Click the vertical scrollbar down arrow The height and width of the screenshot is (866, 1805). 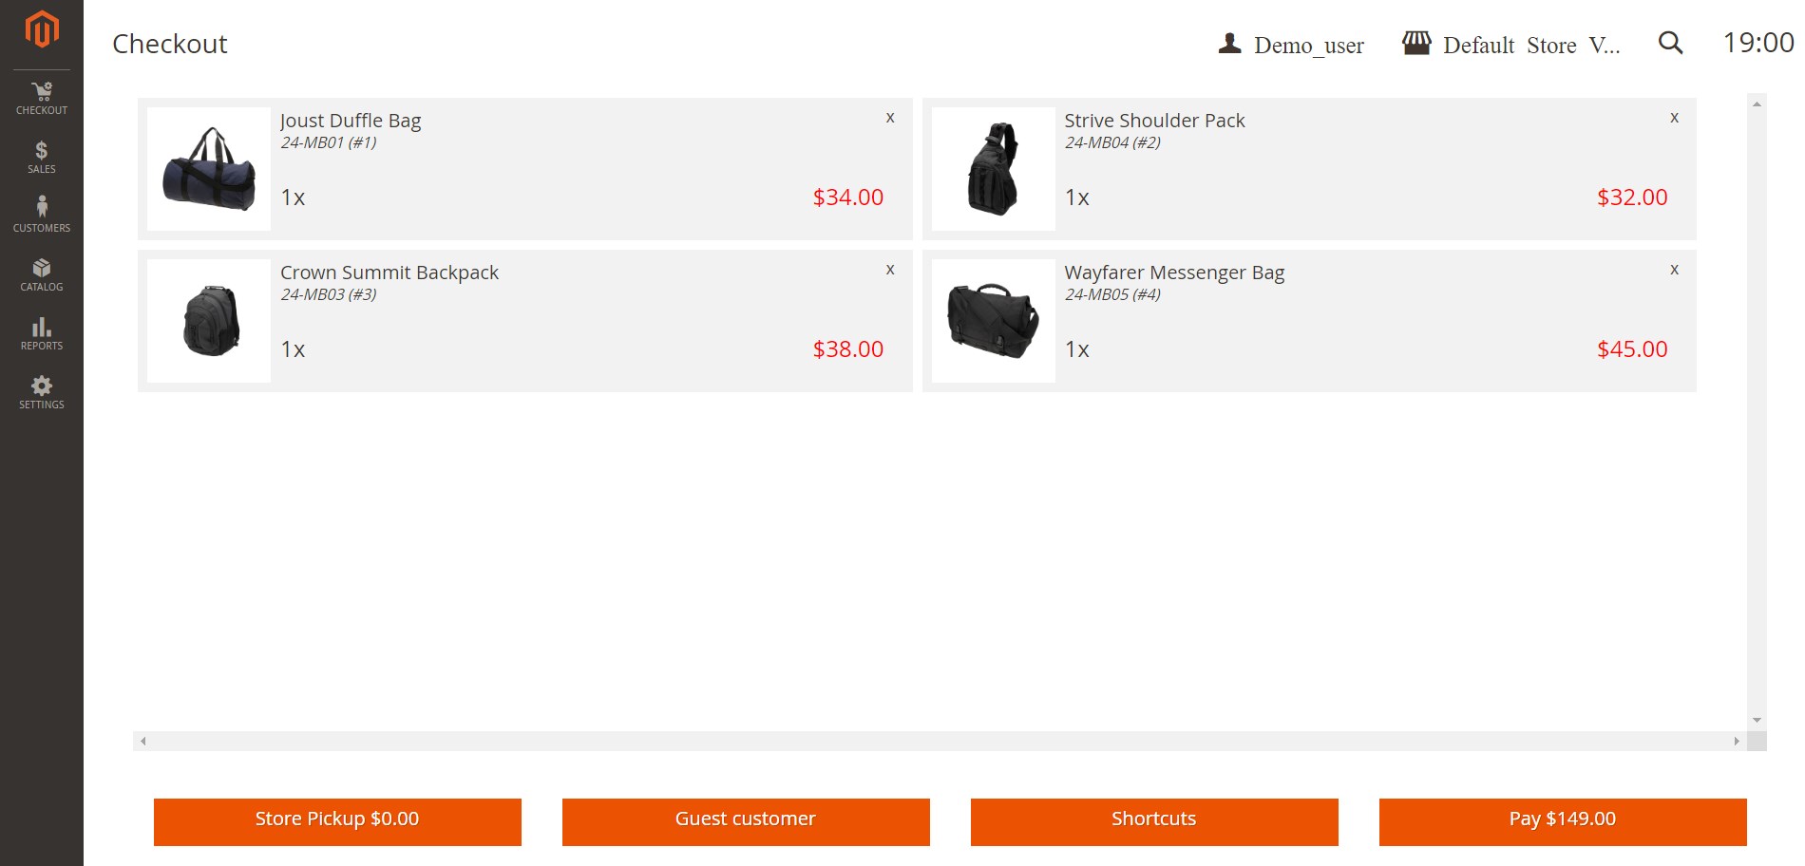point(1757,721)
